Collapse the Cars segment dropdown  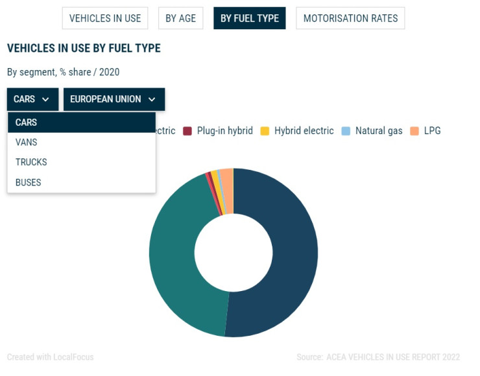[x=32, y=99]
